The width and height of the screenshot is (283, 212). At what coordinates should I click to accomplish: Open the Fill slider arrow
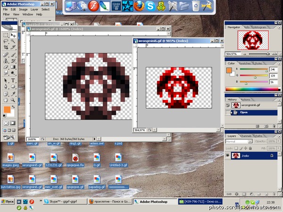(x=279, y=148)
